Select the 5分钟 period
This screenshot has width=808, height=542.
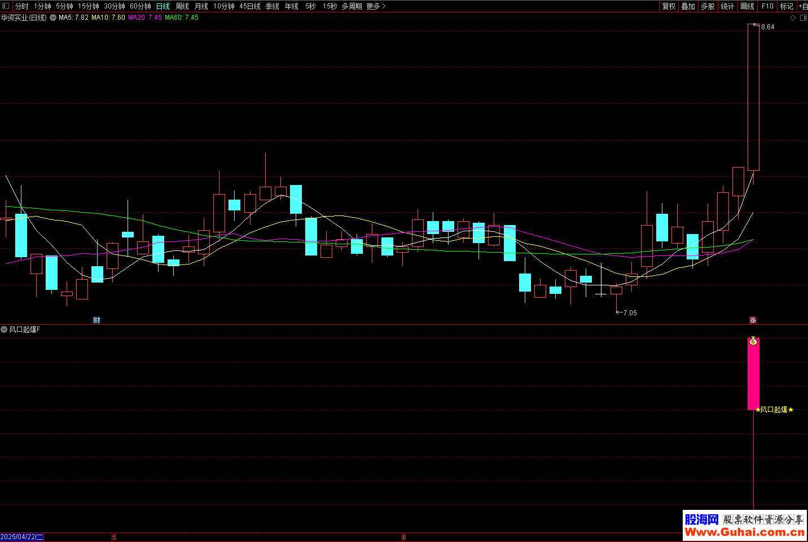click(x=64, y=6)
